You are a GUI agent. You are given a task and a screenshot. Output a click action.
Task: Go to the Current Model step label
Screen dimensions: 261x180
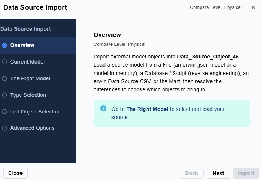(27, 62)
